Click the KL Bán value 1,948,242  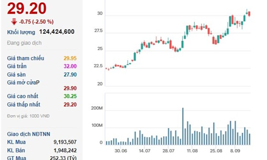pyautogui.click(x=65, y=150)
